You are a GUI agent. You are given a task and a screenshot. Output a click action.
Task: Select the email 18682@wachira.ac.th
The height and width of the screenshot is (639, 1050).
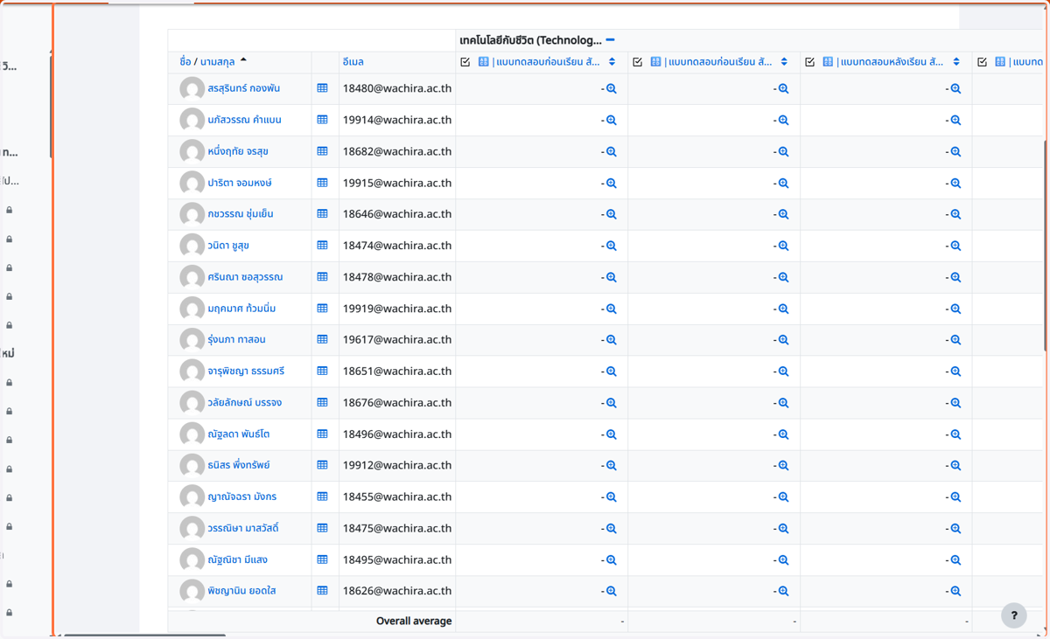[397, 152]
